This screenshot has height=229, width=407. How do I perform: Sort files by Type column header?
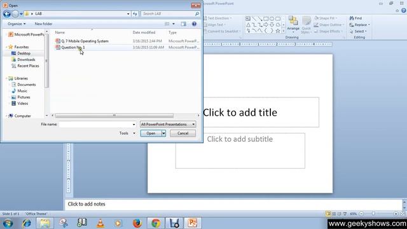point(172,32)
